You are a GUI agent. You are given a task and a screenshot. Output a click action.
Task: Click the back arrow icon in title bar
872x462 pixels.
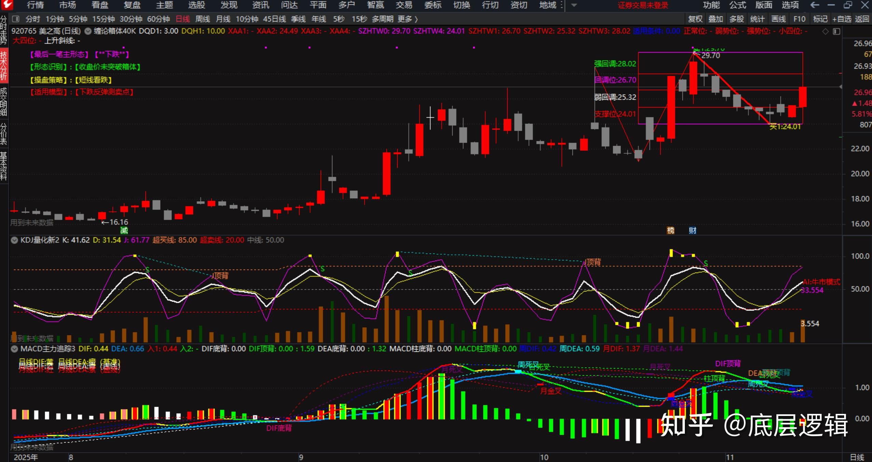click(815, 5)
